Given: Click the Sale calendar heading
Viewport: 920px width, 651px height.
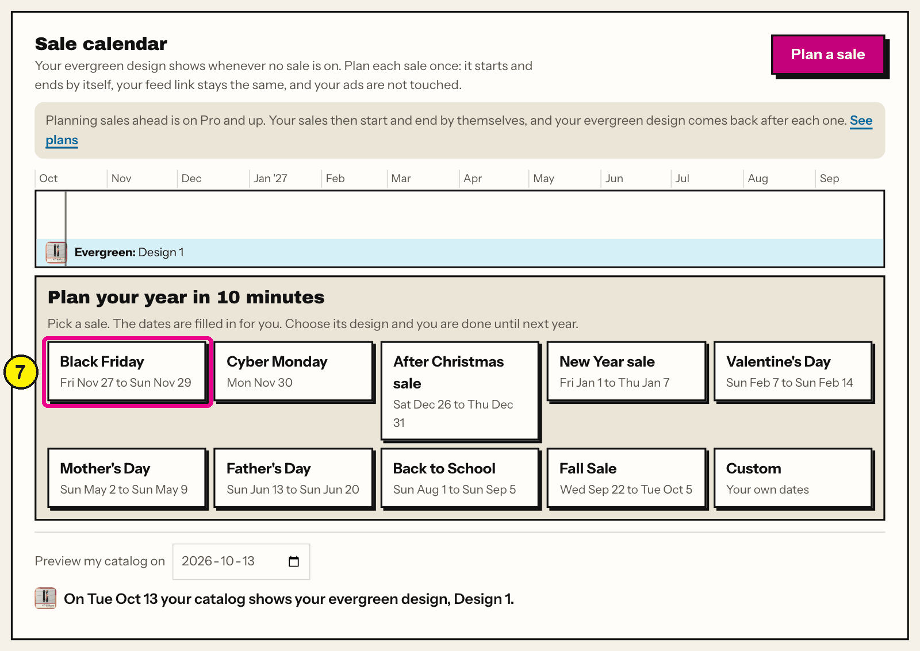Looking at the screenshot, I should [101, 44].
